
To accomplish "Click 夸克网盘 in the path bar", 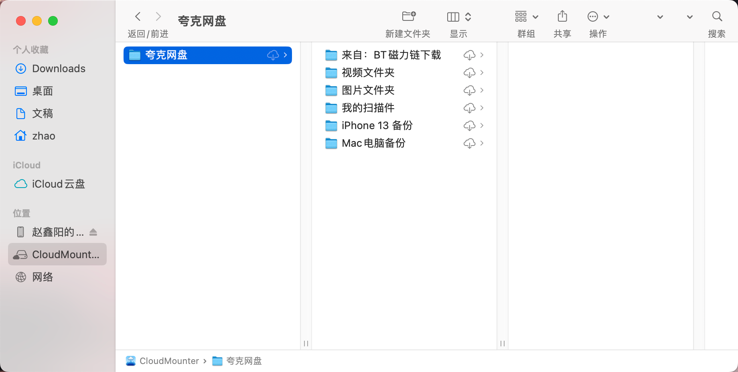I will (x=237, y=361).
